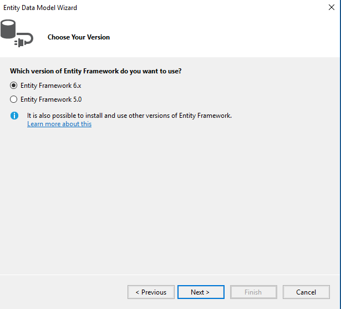341x309 pixels.
Task: Go back with the Previous button
Action: pyautogui.click(x=151, y=292)
